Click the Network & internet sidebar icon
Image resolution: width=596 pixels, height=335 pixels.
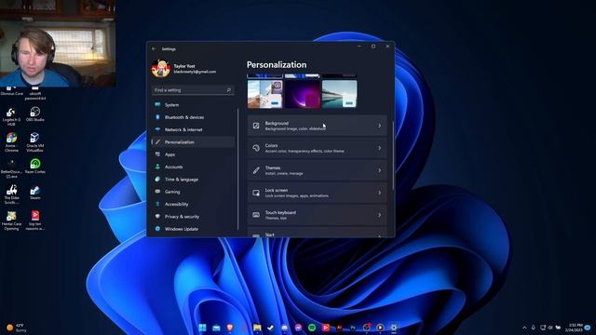pyautogui.click(x=157, y=129)
